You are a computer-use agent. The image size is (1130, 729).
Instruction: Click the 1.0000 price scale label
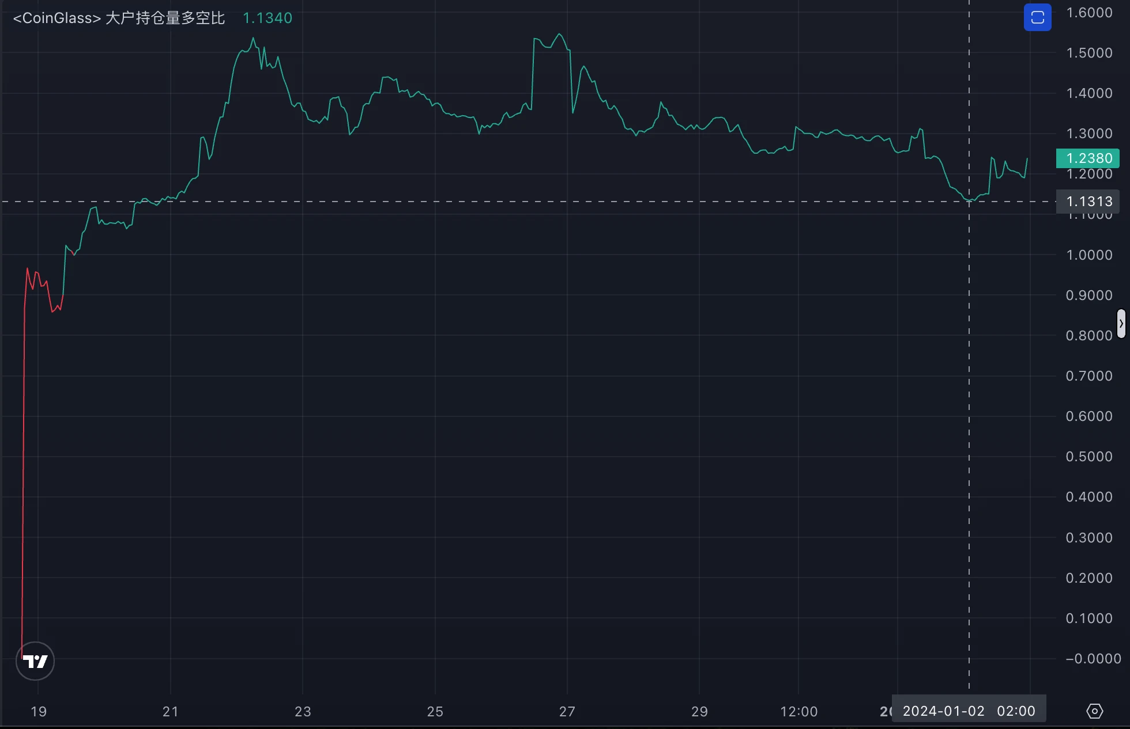pyautogui.click(x=1089, y=255)
